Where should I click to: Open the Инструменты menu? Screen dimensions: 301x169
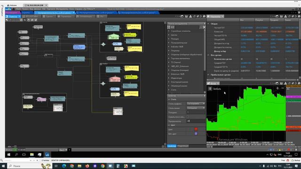pyautogui.click(x=62, y=9)
